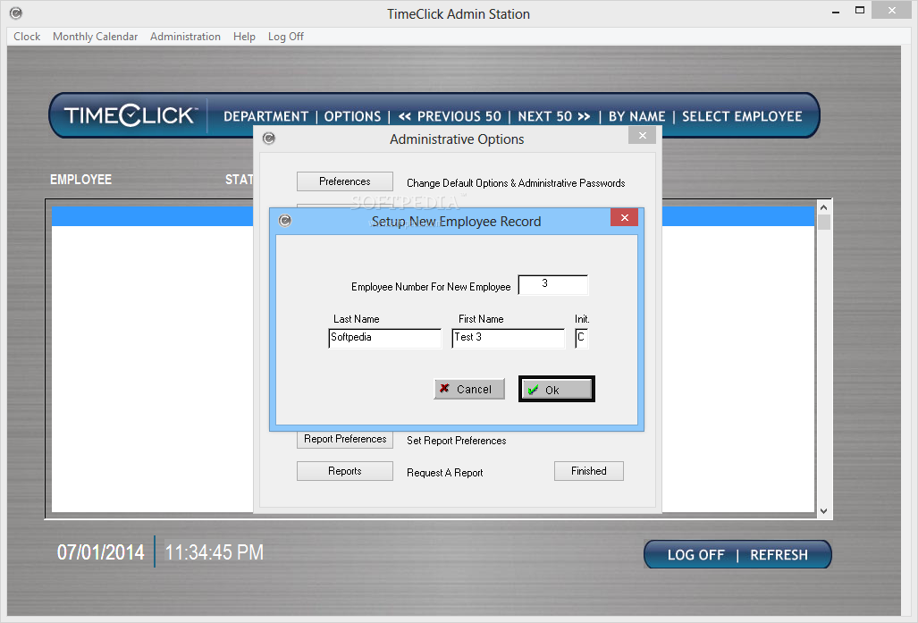
Task: Click the Init. field containing C
Action: point(581,338)
